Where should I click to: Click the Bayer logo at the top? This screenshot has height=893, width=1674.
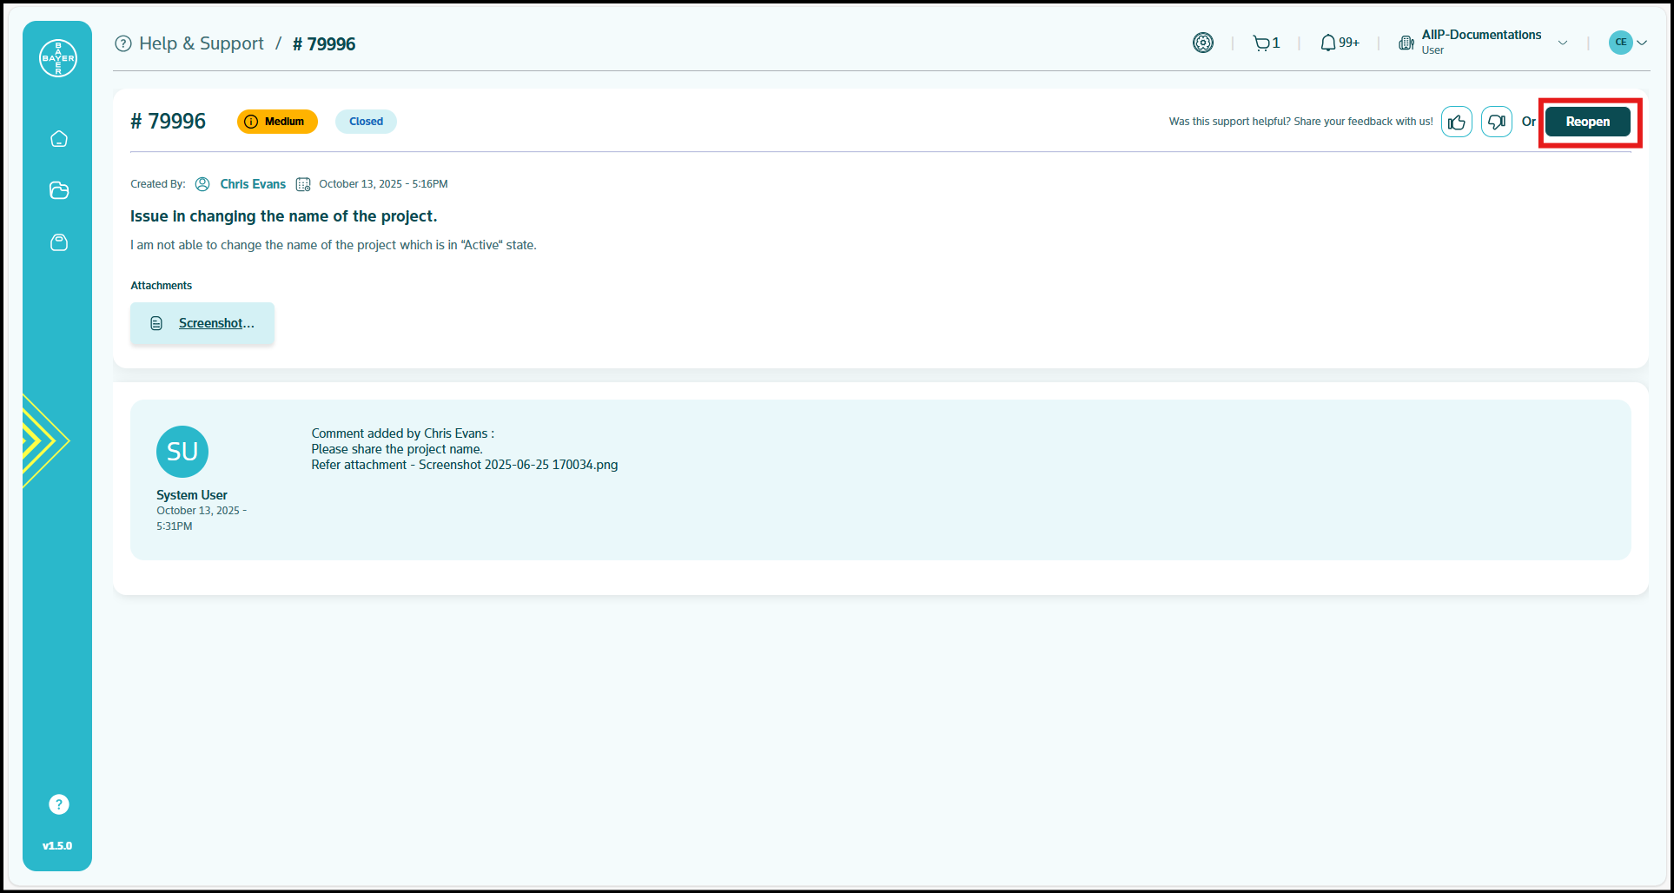[57, 57]
